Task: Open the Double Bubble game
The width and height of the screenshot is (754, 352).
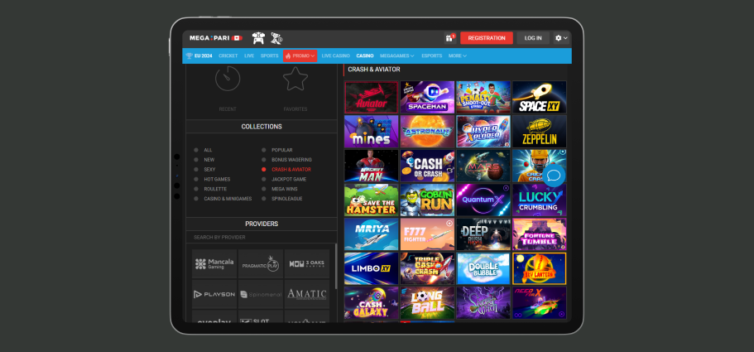Action: 483,269
